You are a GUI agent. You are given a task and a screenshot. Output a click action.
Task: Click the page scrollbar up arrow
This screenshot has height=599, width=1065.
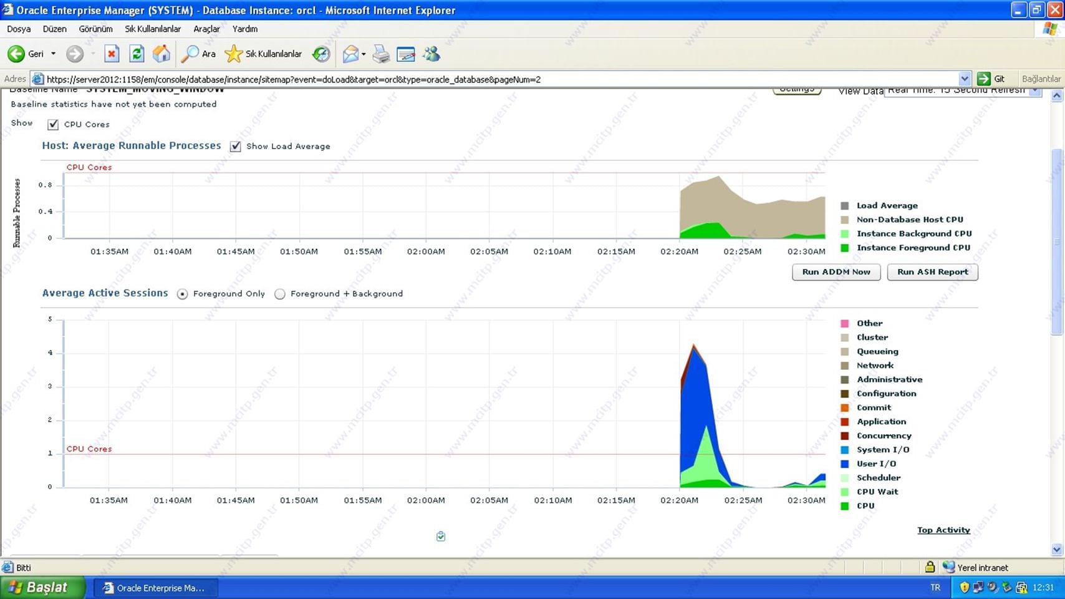click(x=1056, y=95)
